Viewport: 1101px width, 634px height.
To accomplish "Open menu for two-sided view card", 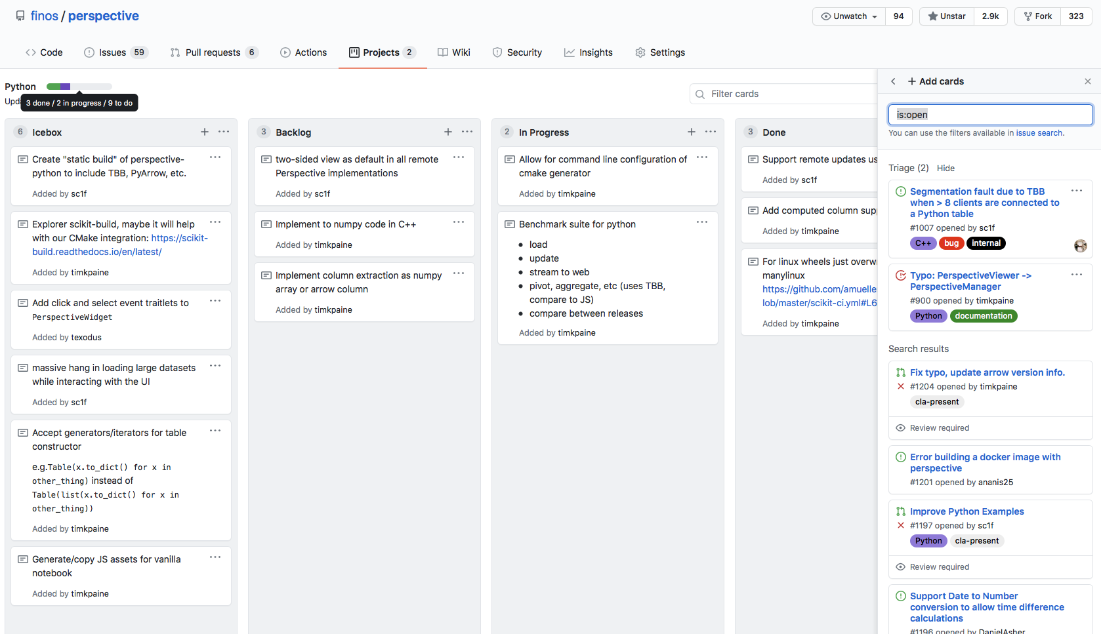I will [x=459, y=157].
